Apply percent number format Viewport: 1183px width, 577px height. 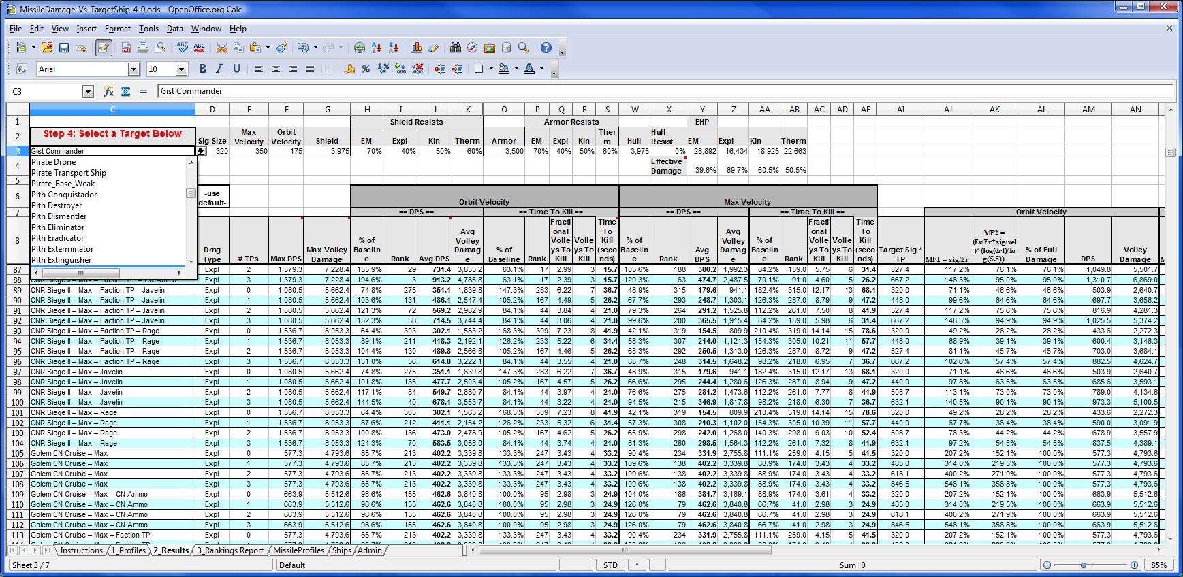coord(366,69)
